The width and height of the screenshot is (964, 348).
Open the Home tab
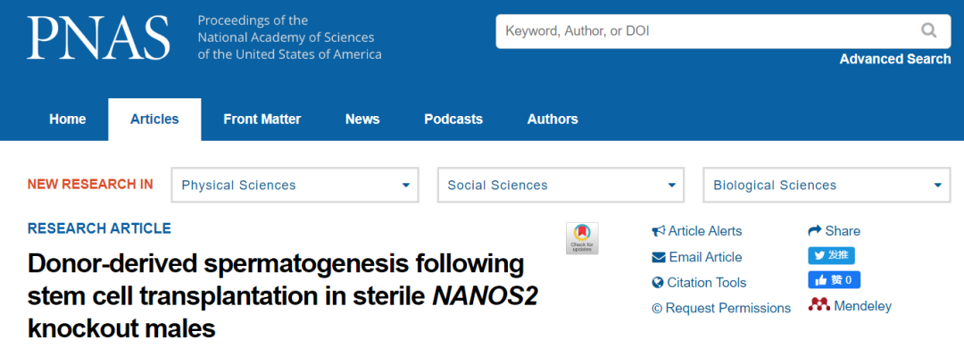click(68, 120)
